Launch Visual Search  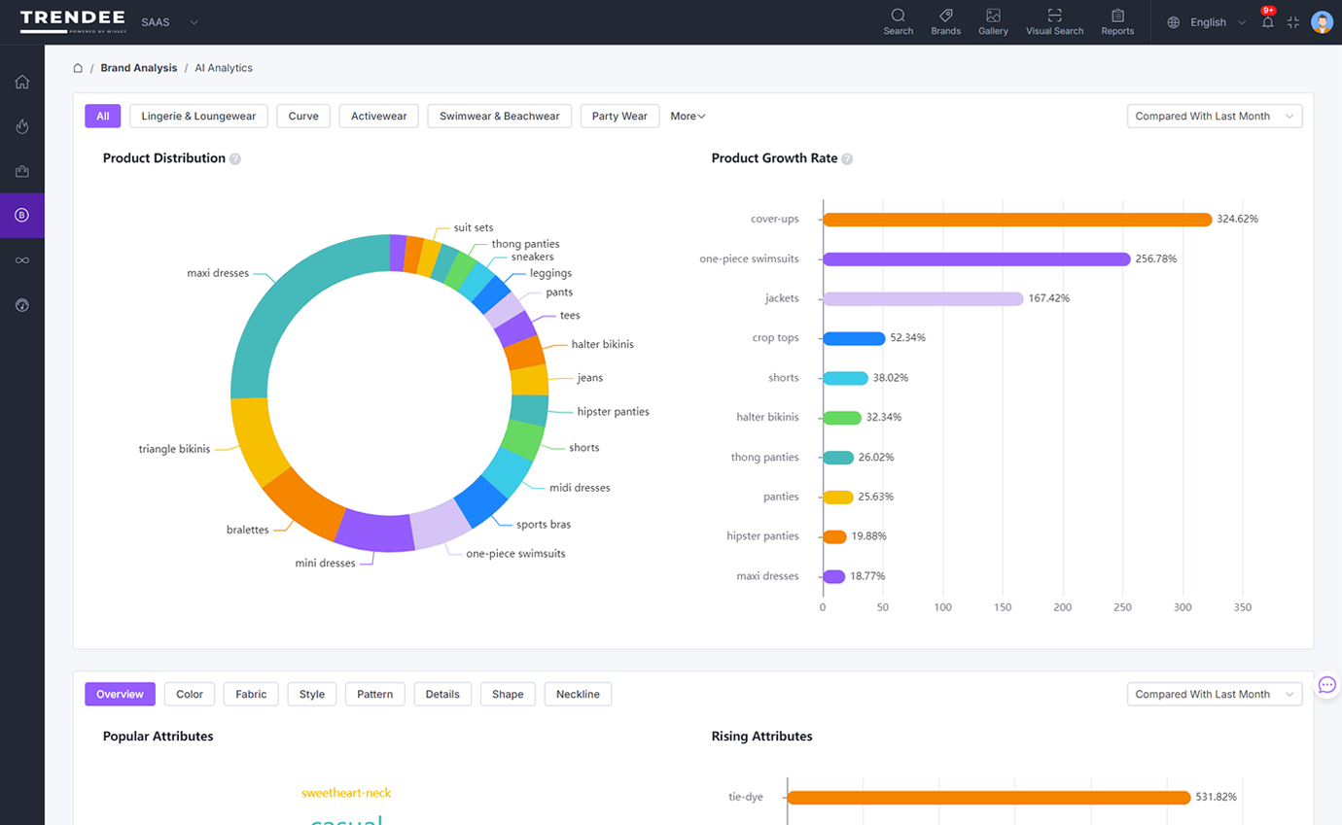1054,21
